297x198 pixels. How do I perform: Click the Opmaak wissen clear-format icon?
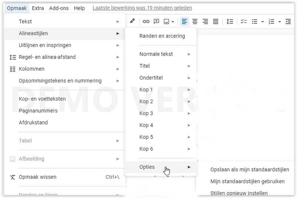tap(13, 177)
